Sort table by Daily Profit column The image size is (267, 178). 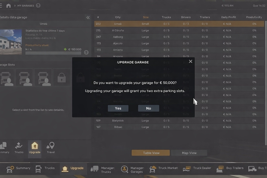click(x=229, y=17)
